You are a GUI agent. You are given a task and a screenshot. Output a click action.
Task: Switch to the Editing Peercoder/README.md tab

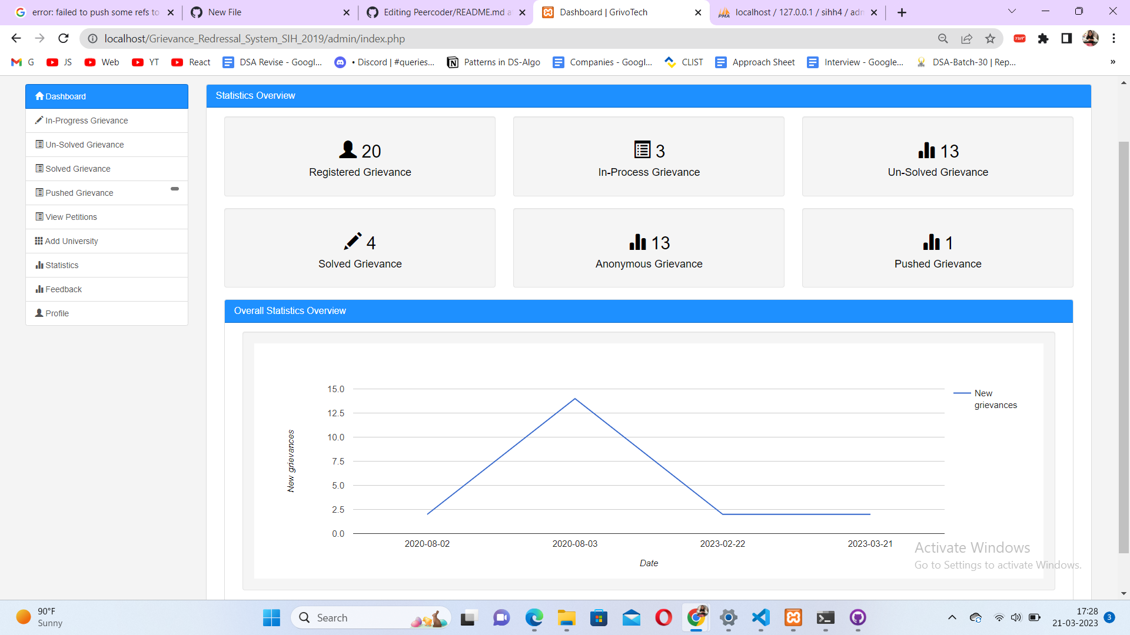pyautogui.click(x=446, y=12)
